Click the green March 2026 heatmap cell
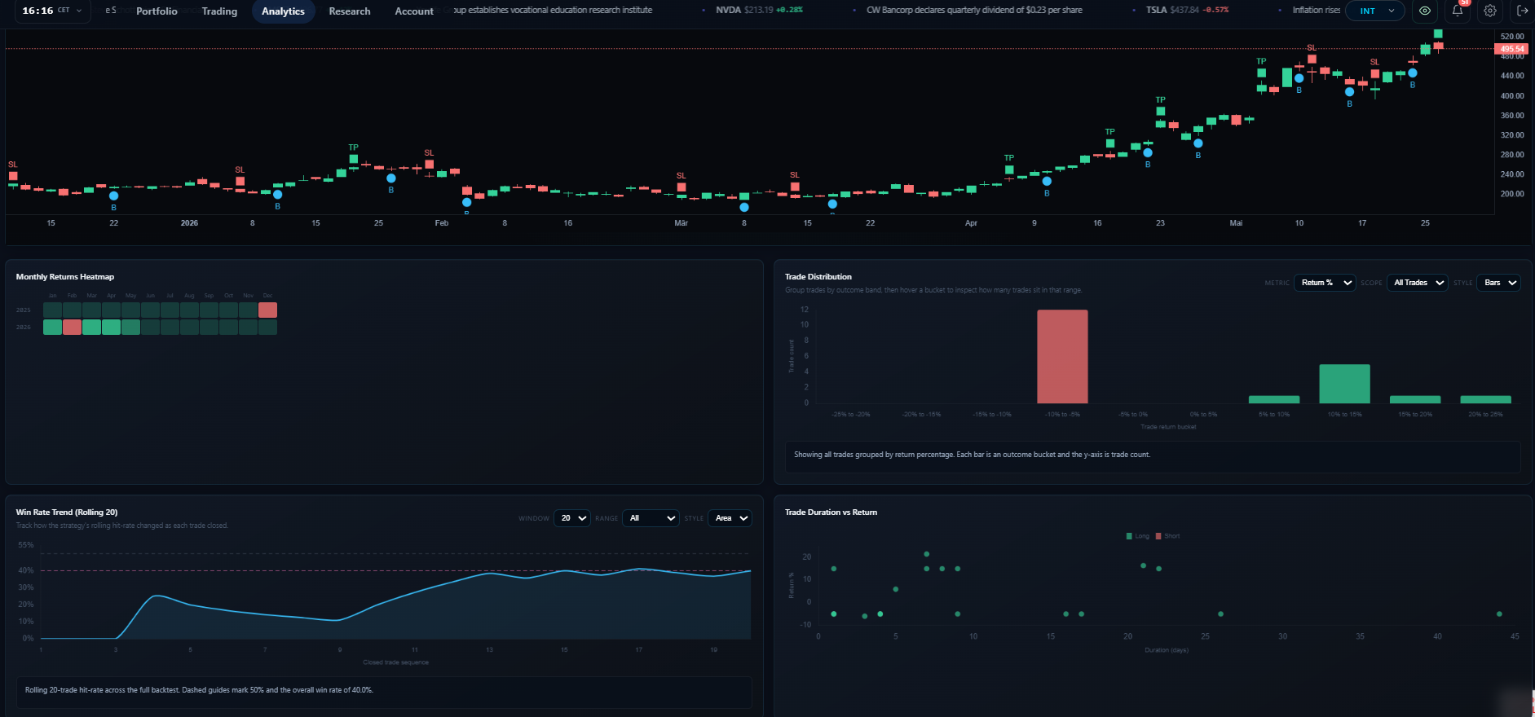 click(x=91, y=328)
